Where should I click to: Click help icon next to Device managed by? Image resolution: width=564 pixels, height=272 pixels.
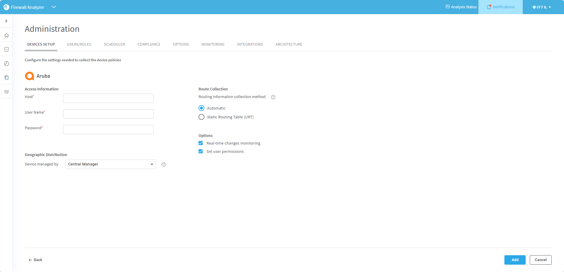[164, 165]
